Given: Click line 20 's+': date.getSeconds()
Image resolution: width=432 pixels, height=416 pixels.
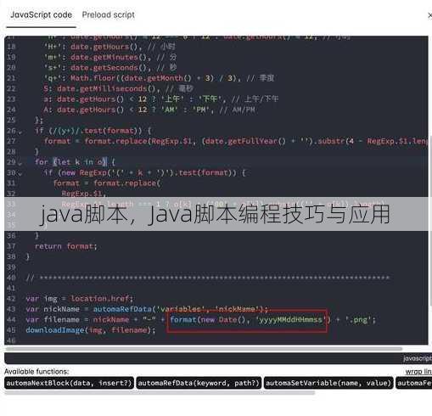Looking at the screenshot, I should 98,68.
